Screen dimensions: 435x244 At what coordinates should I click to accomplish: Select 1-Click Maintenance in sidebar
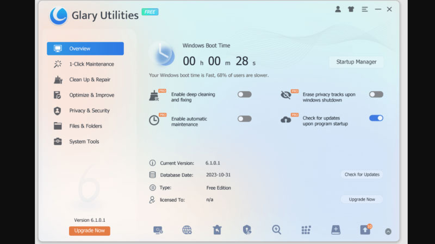[x=91, y=64]
